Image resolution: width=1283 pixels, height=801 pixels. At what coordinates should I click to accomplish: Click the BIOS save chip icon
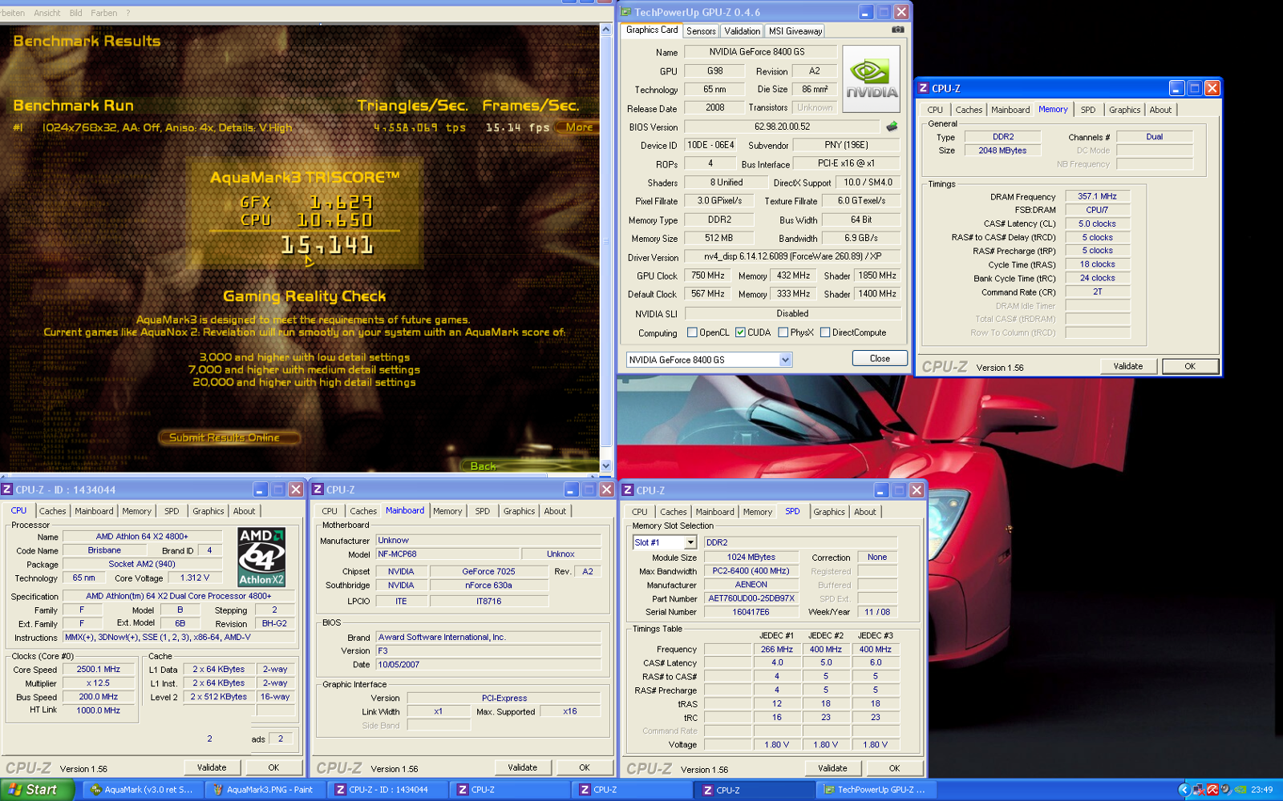point(892,127)
